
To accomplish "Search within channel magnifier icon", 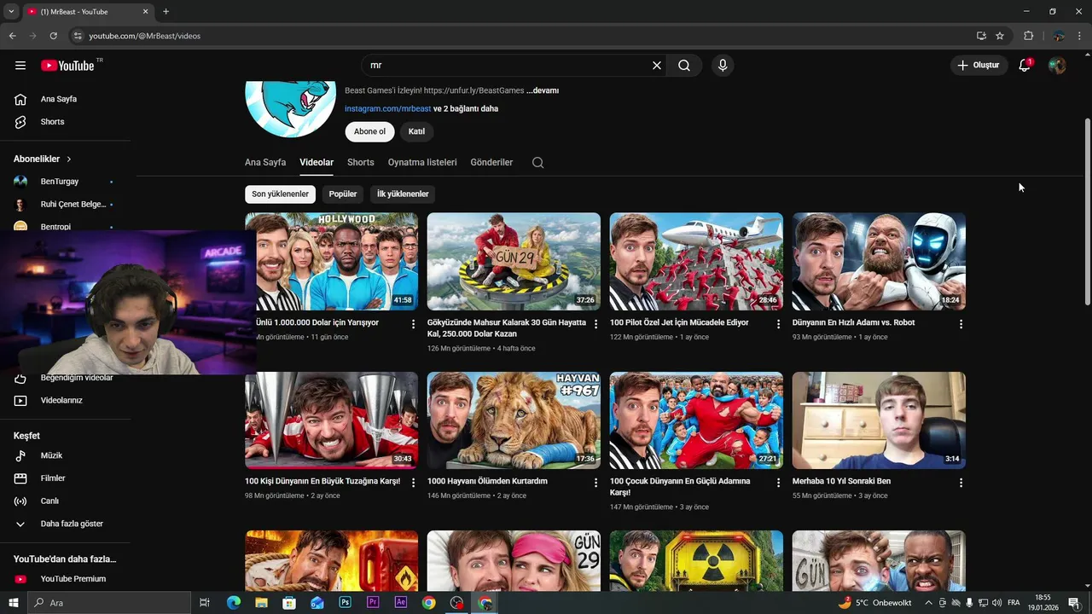I will click(x=537, y=162).
